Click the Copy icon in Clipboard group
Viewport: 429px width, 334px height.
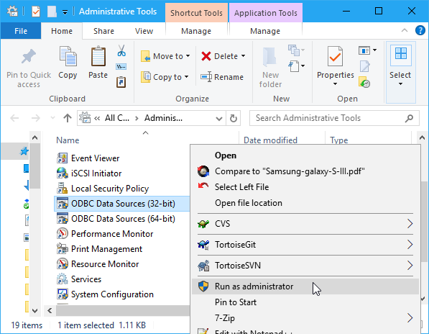point(68,56)
